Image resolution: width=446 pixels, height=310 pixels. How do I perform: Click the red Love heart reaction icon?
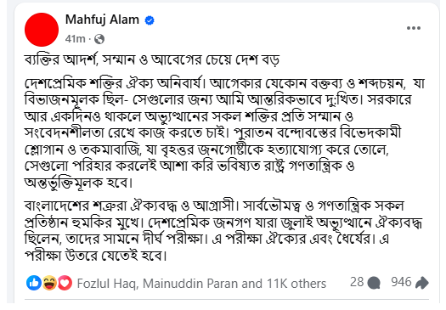[x=65, y=283]
